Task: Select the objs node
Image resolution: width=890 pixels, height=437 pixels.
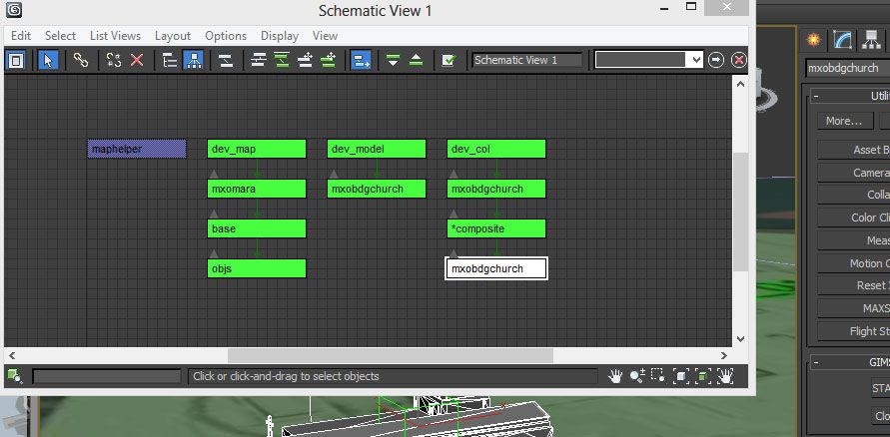Action: (x=257, y=268)
